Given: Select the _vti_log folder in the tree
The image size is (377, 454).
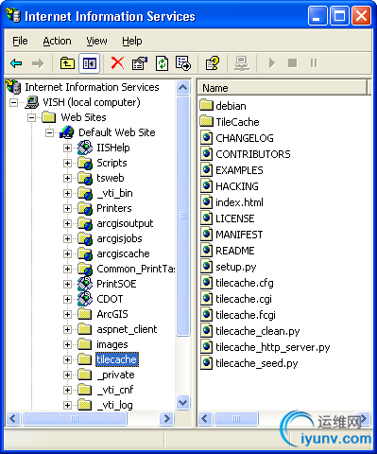Looking at the screenshot, I should point(114,405).
